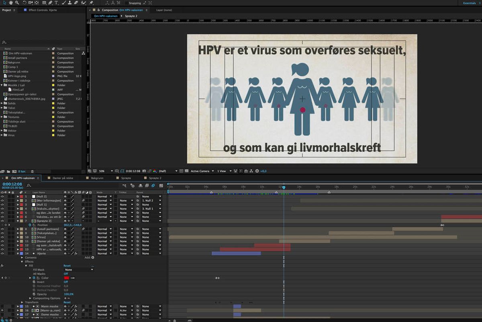Select the Zoom magnifier tool
This screenshot has width=482, height=322.
(x=17, y=3)
